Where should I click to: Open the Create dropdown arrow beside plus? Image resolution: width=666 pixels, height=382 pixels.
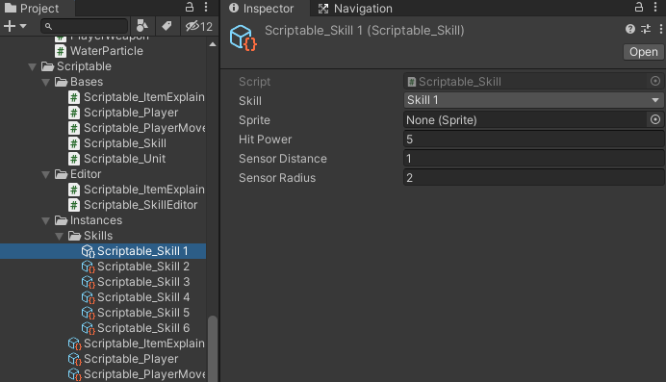click(23, 26)
